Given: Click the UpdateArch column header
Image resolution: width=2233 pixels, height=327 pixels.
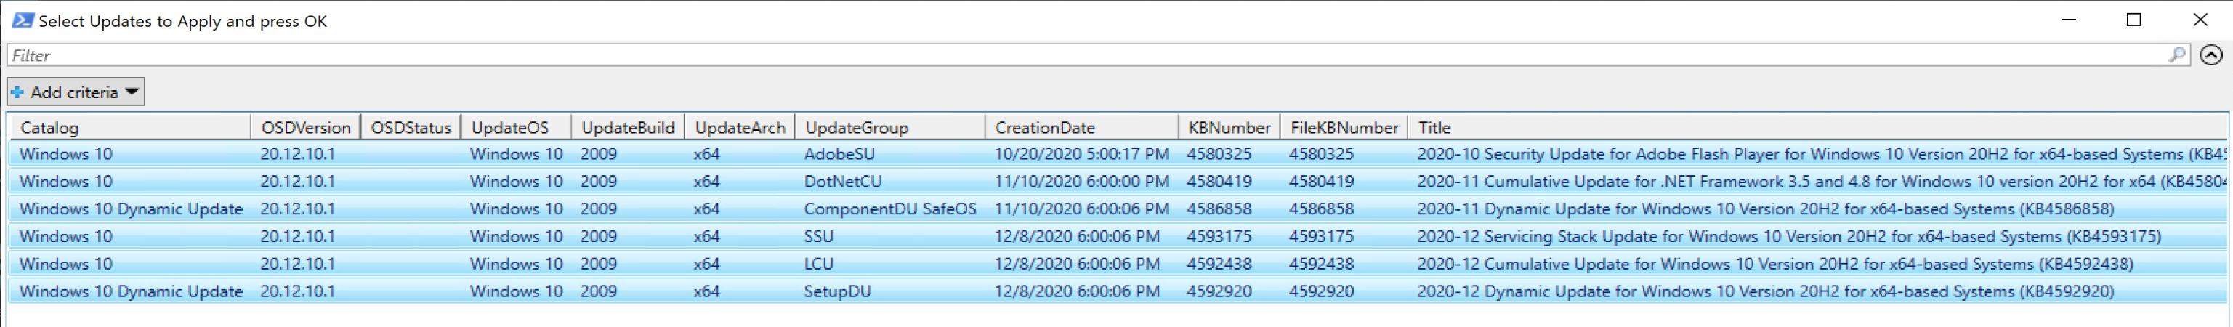Looking at the screenshot, I should (740, 126).
